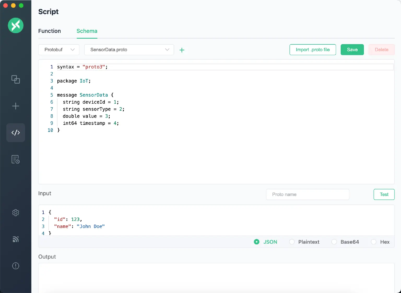The width and height of the screenshot is (401, 293).
Task: Click the New Connection plus icon in sidebar
Action: click(x=16, y=106)
